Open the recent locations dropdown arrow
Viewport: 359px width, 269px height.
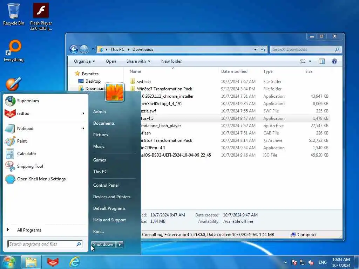pyautogui.click(x=93, y=49)
